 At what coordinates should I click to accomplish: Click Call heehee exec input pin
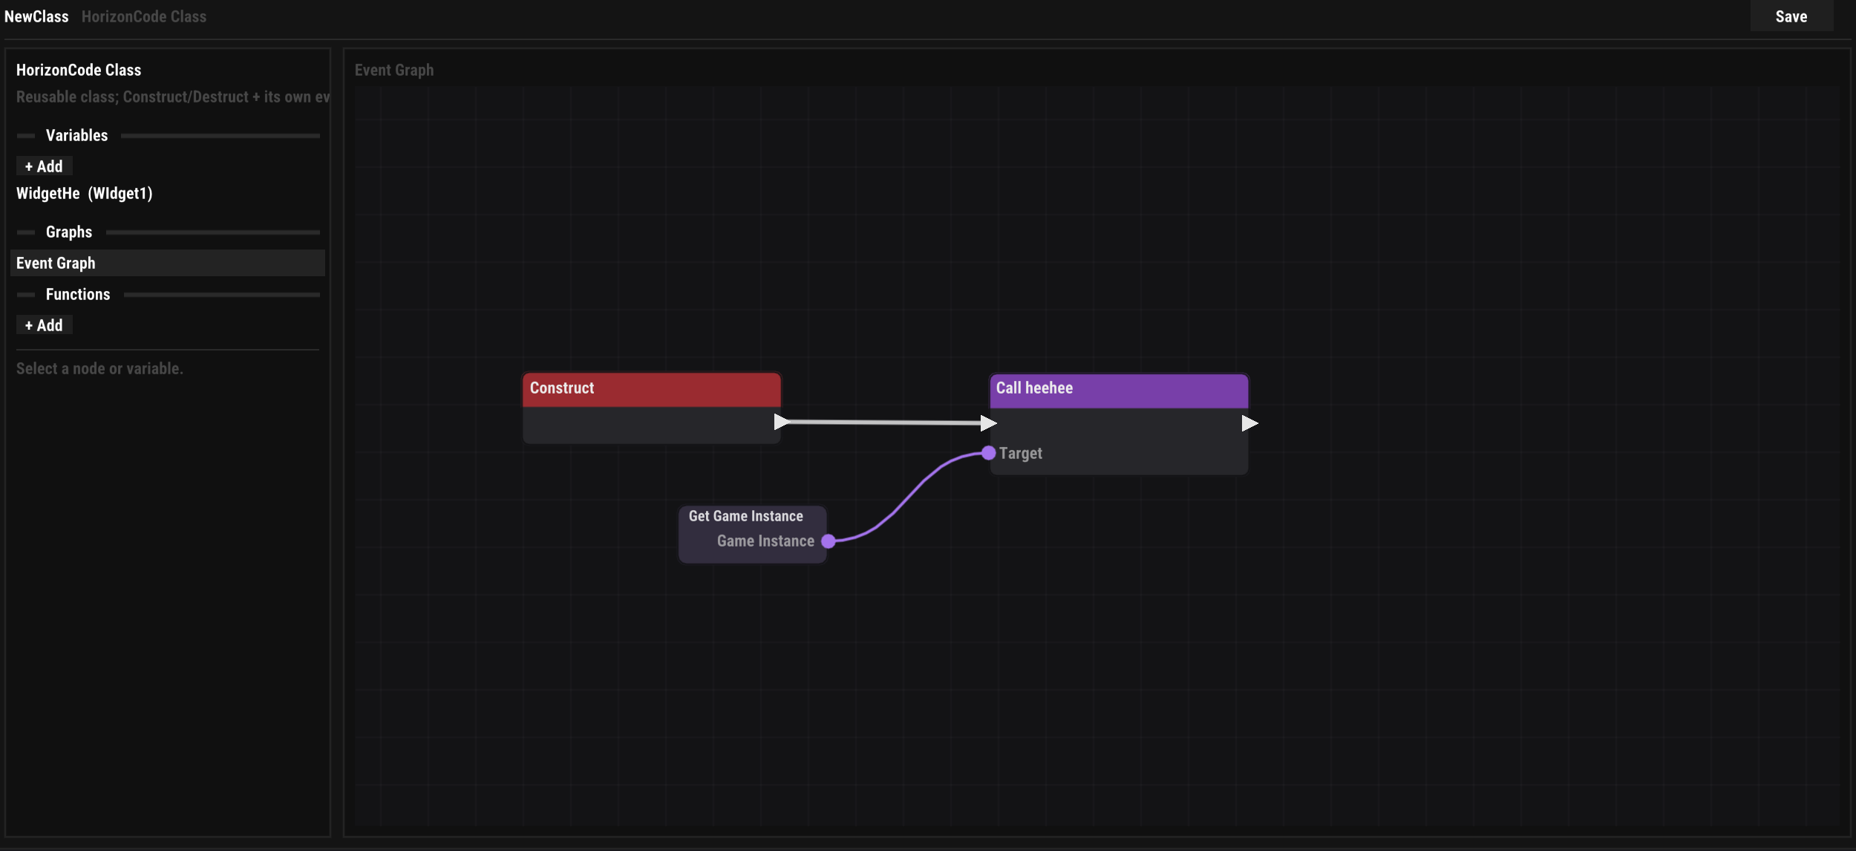988,423
